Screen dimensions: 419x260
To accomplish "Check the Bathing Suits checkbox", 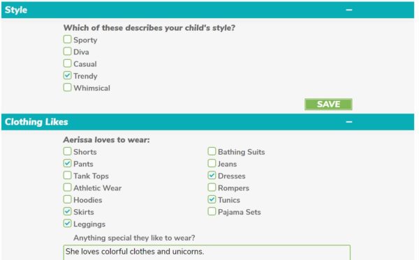I will (212, 151).
